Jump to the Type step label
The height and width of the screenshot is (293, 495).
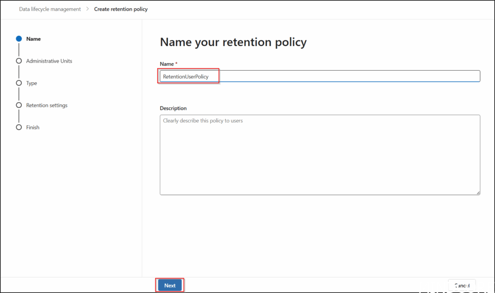coord(31,83)
